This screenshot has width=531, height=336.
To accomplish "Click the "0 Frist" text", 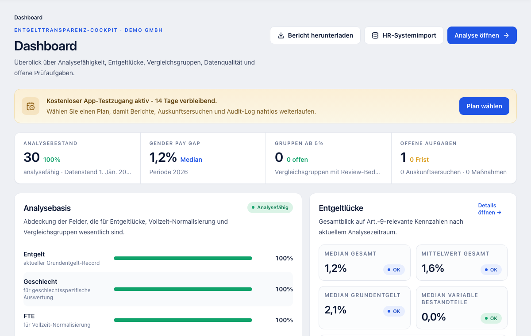I will point(419,160).
